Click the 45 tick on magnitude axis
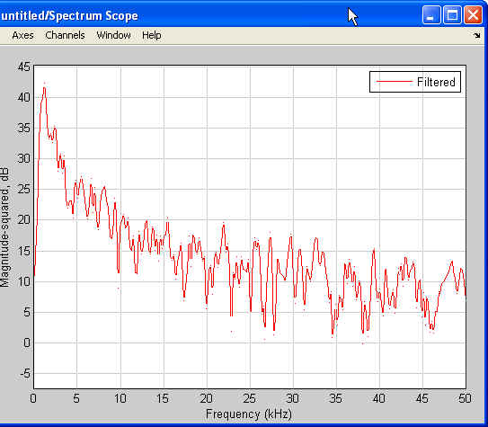The height and width of the screenshot is (427, 488). 24,67
